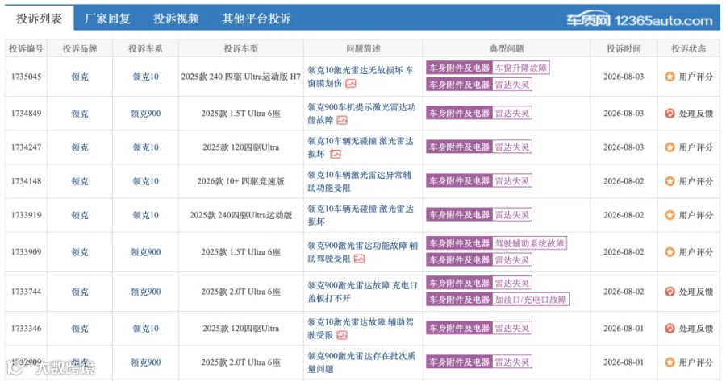Open complaint 领克10激光雷达无故损坏 车窗膜划伤
This screenshot has width=726, height=381.
tap(361, 77)
